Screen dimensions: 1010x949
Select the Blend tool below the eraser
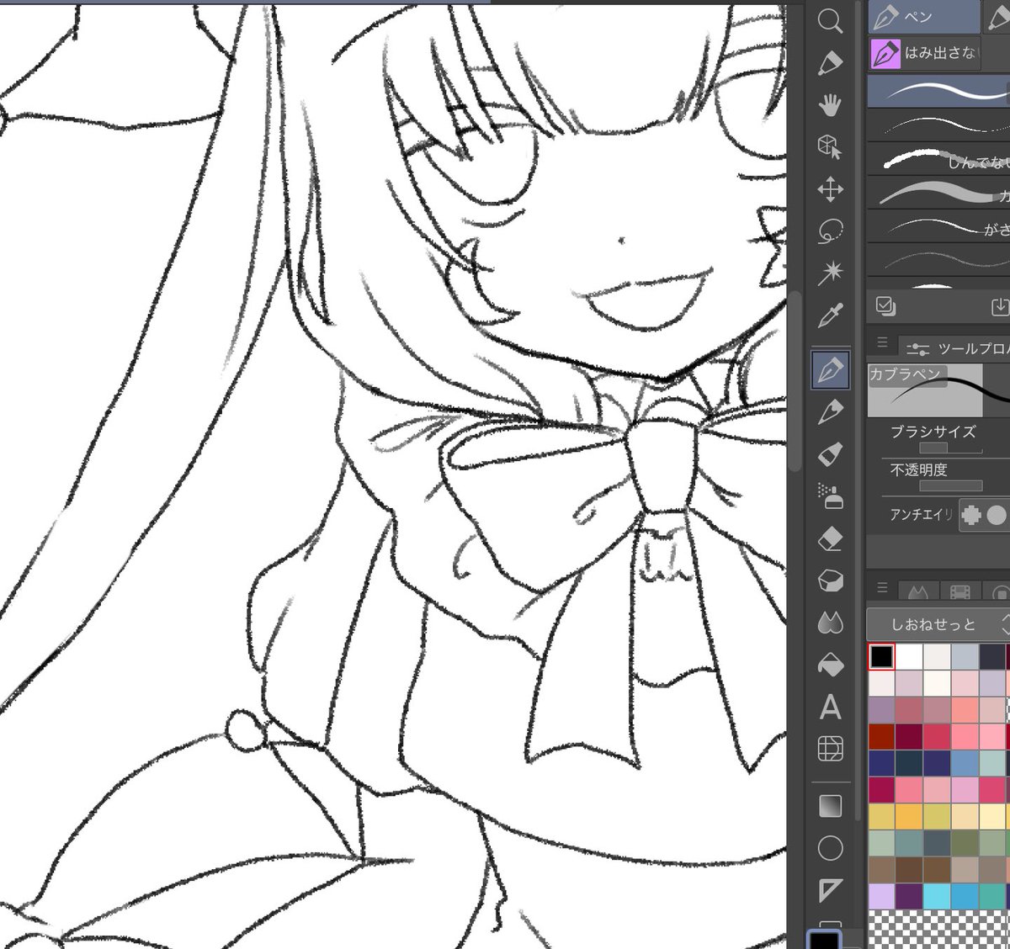pyautogui.click(x=831, y=581)
